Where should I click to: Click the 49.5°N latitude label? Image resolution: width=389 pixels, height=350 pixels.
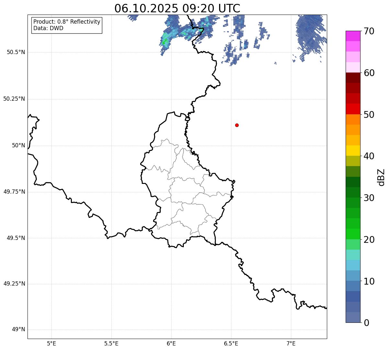[16, 238]
